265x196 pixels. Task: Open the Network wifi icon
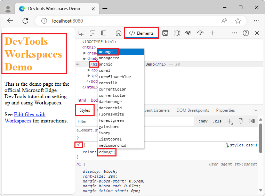tap(188, 33)
